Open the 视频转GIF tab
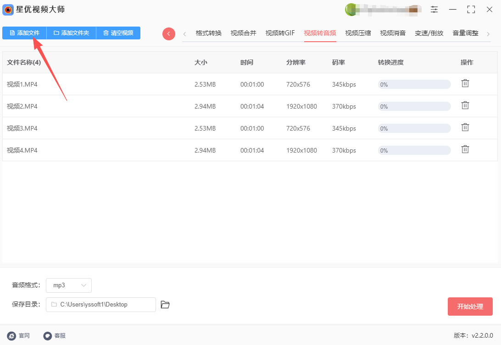This screenshot has height=345, width=501. click(280, 33)
